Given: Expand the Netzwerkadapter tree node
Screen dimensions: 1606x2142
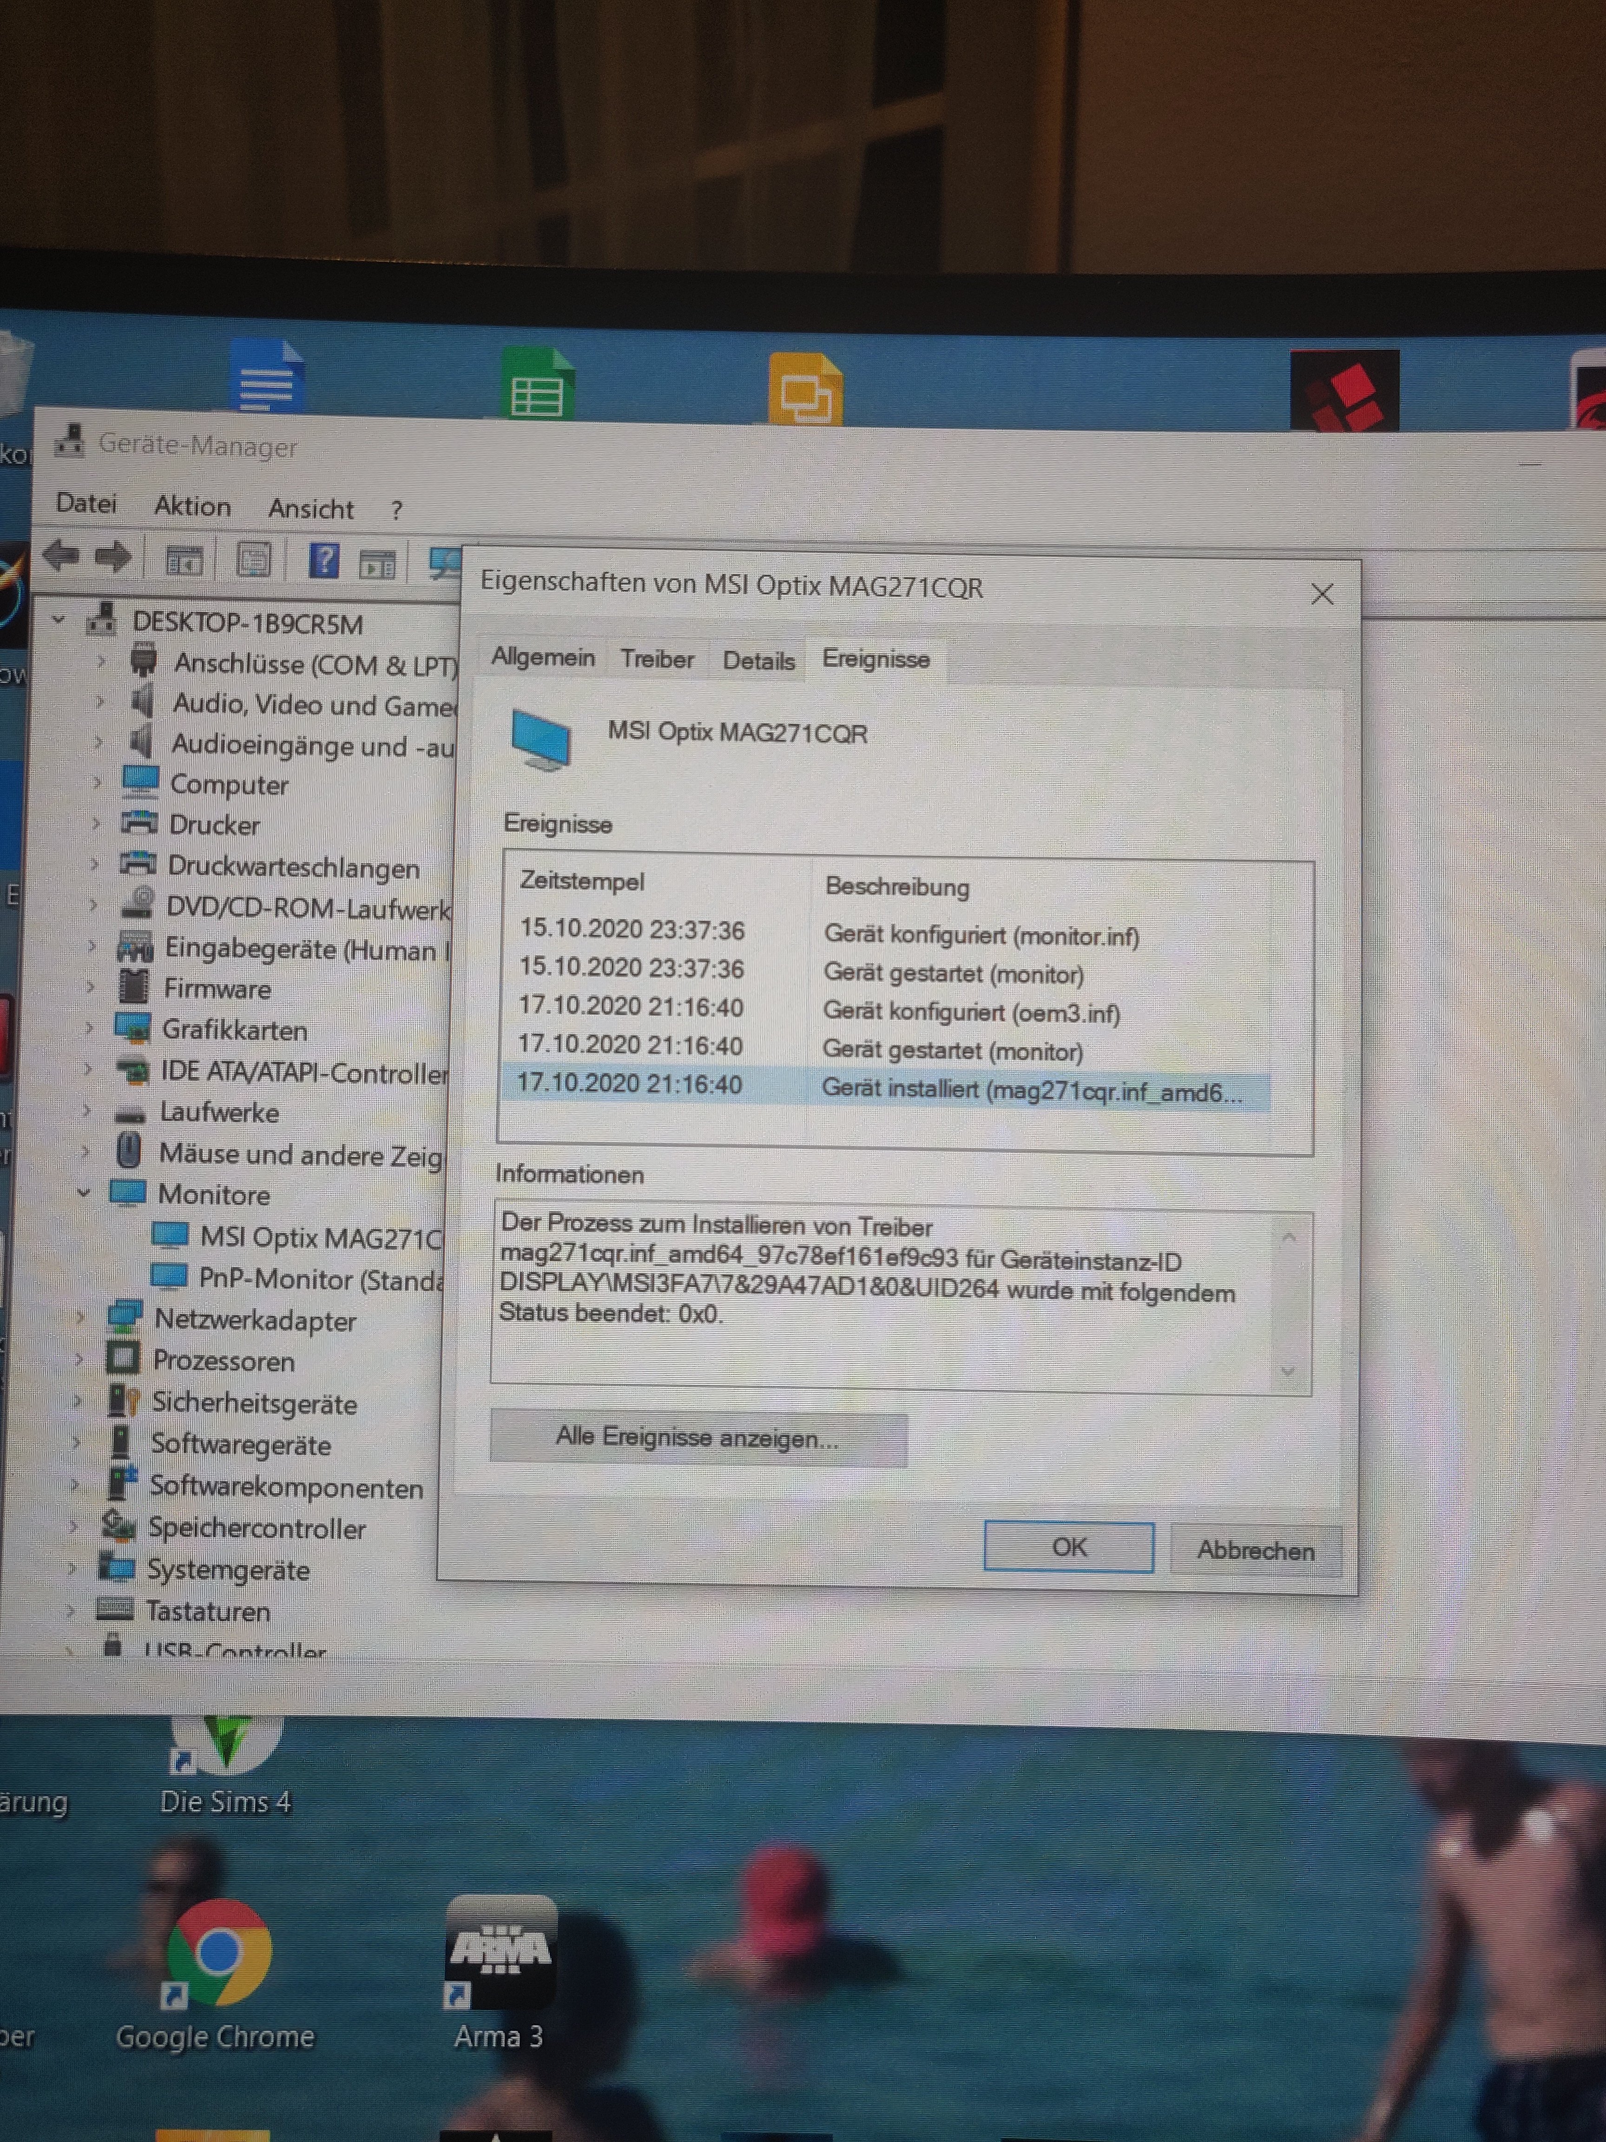Looking at the screenshot, I should (x=80, y=1316).
